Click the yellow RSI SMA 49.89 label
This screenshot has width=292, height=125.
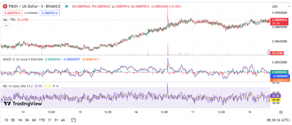[x=275, y=100]
